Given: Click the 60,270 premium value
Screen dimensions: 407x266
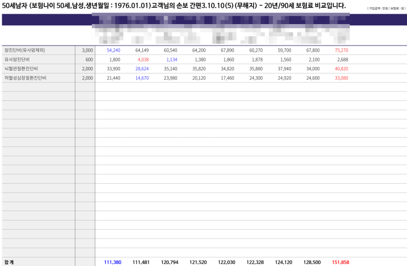Looking at the screenshot, I should coord(256,50).
